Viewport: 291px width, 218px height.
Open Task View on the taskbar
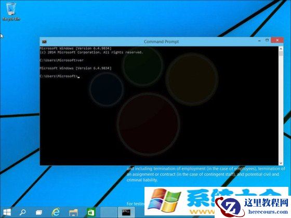pyautogui.click(x=39, y=212)
